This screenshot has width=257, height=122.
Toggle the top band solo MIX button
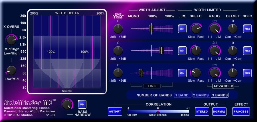[x=247, y=29]
